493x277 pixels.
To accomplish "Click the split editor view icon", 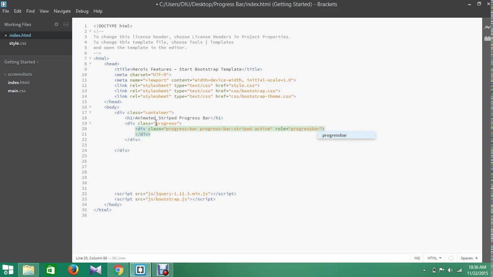I will click(66, 24).
